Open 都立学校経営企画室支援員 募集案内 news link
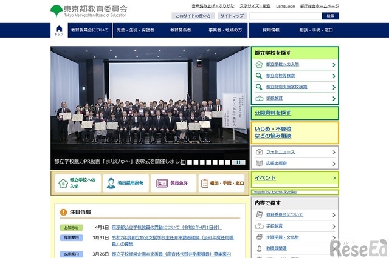The width and height of the screenshot is (389, 258). coord(171,254)
